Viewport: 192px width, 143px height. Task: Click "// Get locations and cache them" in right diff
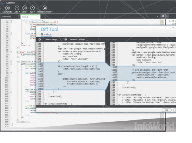click(150, 70)
